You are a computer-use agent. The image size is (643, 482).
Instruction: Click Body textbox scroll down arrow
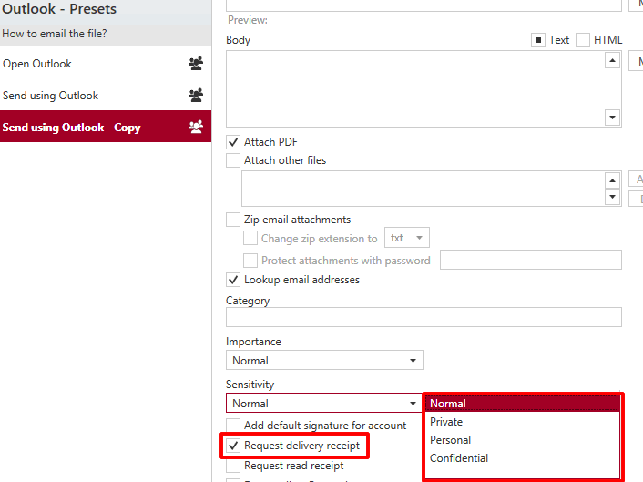(x=612, y=118)
